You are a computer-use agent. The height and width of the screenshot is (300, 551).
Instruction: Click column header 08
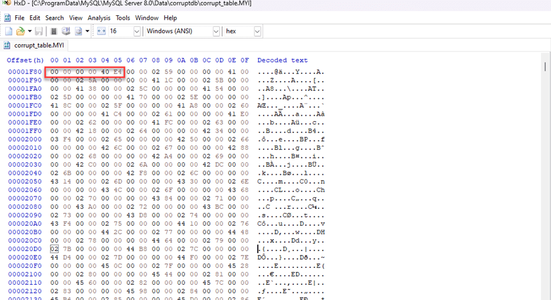[x=156, y=60]
